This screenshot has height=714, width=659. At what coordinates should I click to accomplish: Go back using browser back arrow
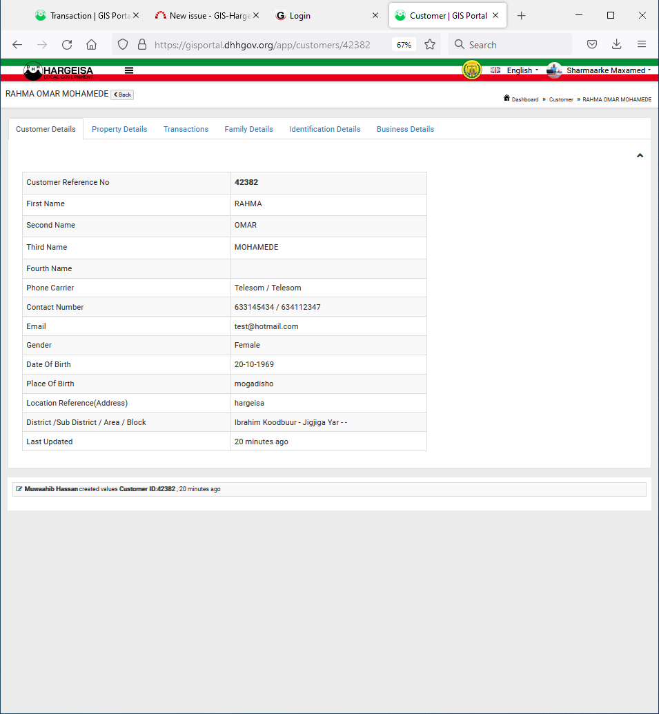(x=17, y=45)
